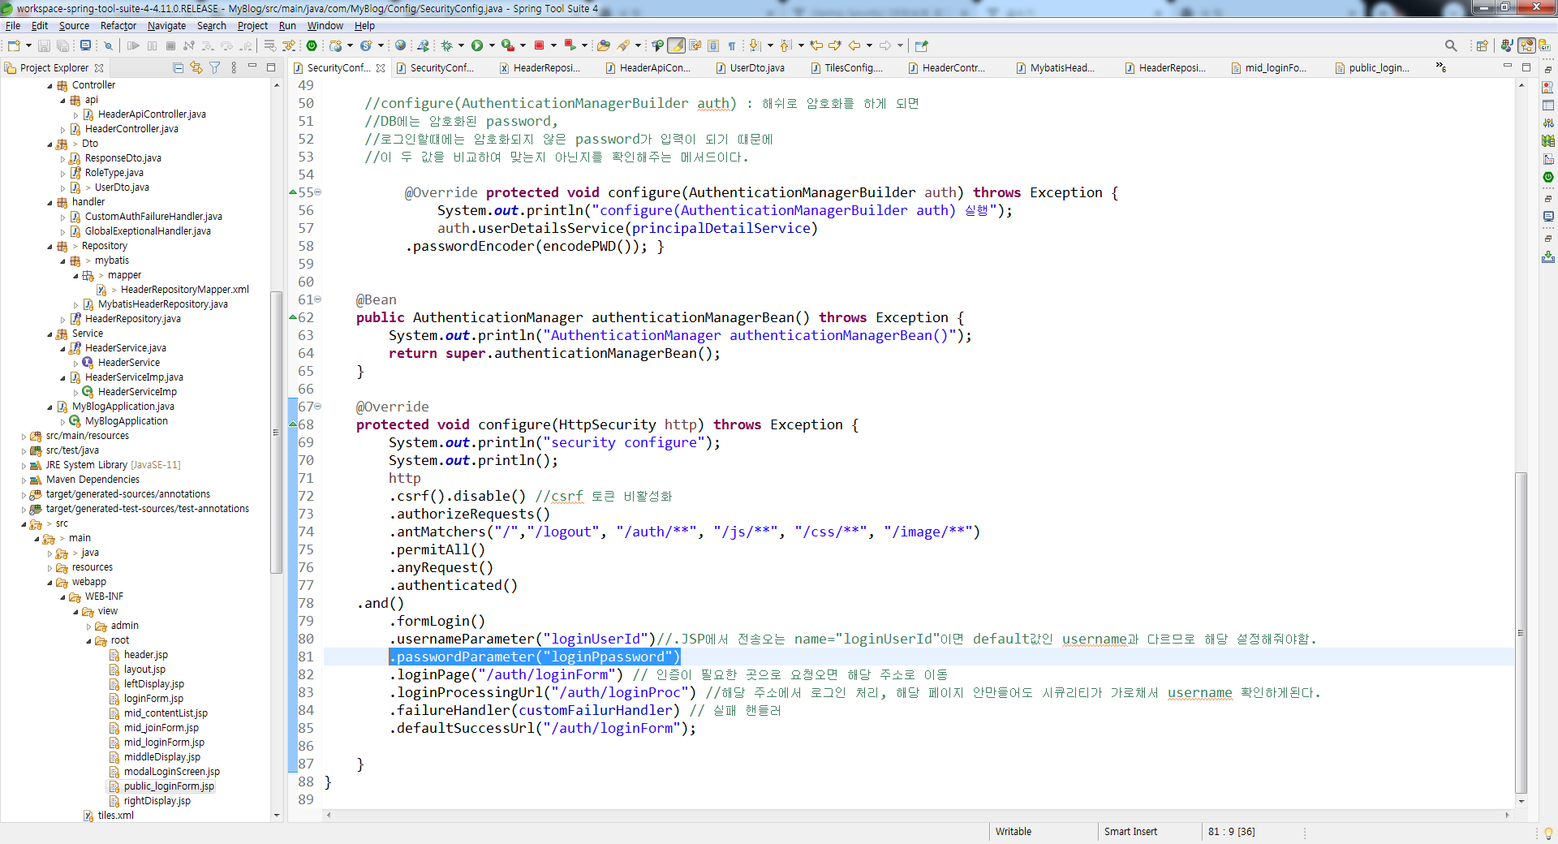
Task: Click the tip-of-the-day lightbulb in status bar
Action: point(1548,833)
